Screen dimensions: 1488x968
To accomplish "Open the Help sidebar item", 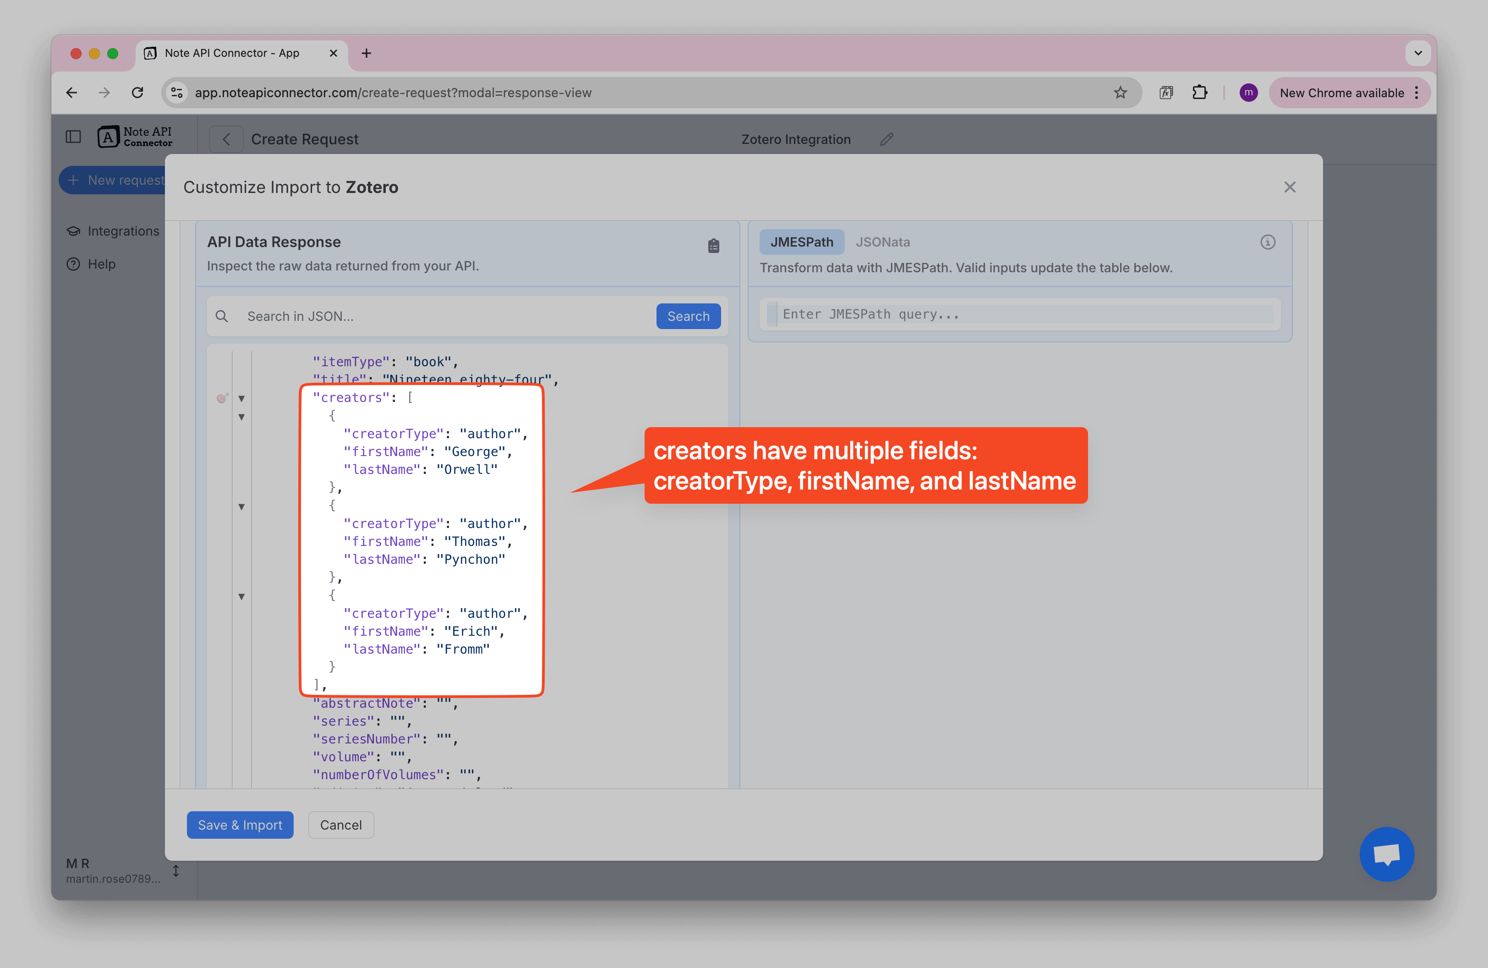I will (91, 264).
